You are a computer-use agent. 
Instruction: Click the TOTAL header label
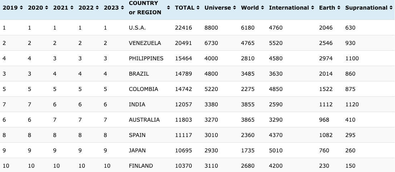[x=184, y=8]
